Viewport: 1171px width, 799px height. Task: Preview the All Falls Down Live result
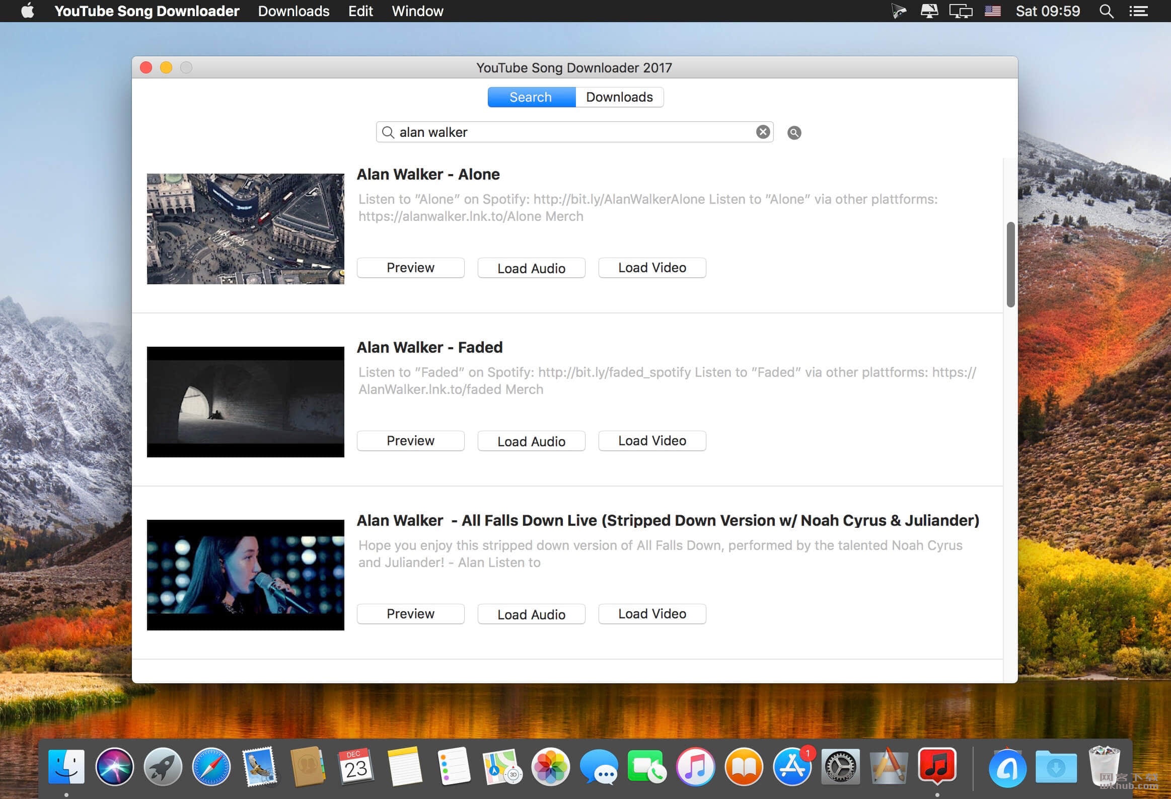pos(411,614)
